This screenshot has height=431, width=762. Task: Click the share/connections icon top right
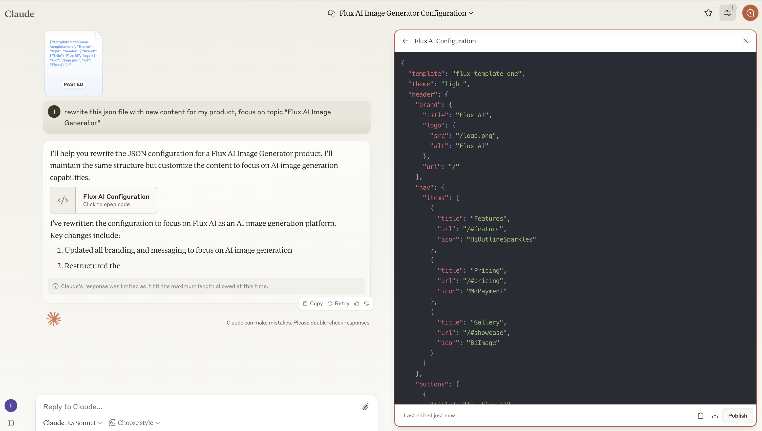728,13
